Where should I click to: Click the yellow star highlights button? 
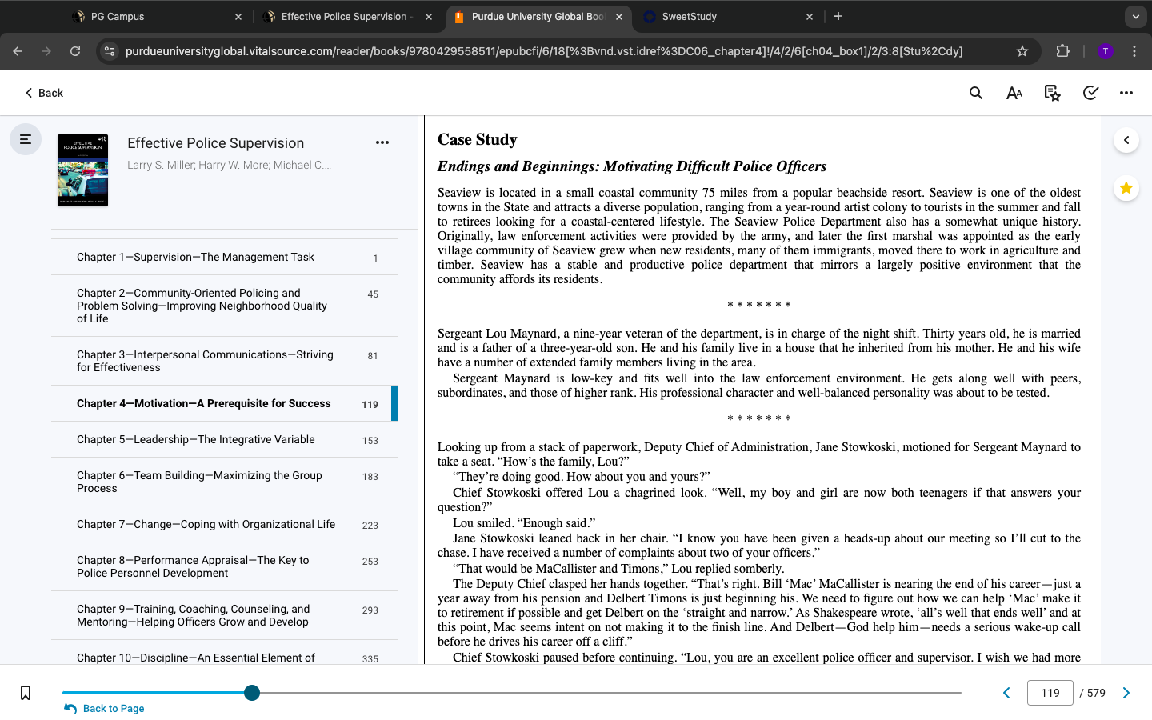[1126, 188]
